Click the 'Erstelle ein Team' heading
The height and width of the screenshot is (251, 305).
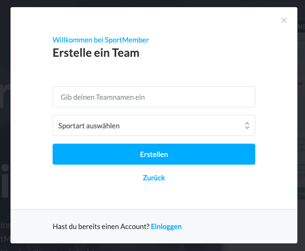(x=96, y=53)
